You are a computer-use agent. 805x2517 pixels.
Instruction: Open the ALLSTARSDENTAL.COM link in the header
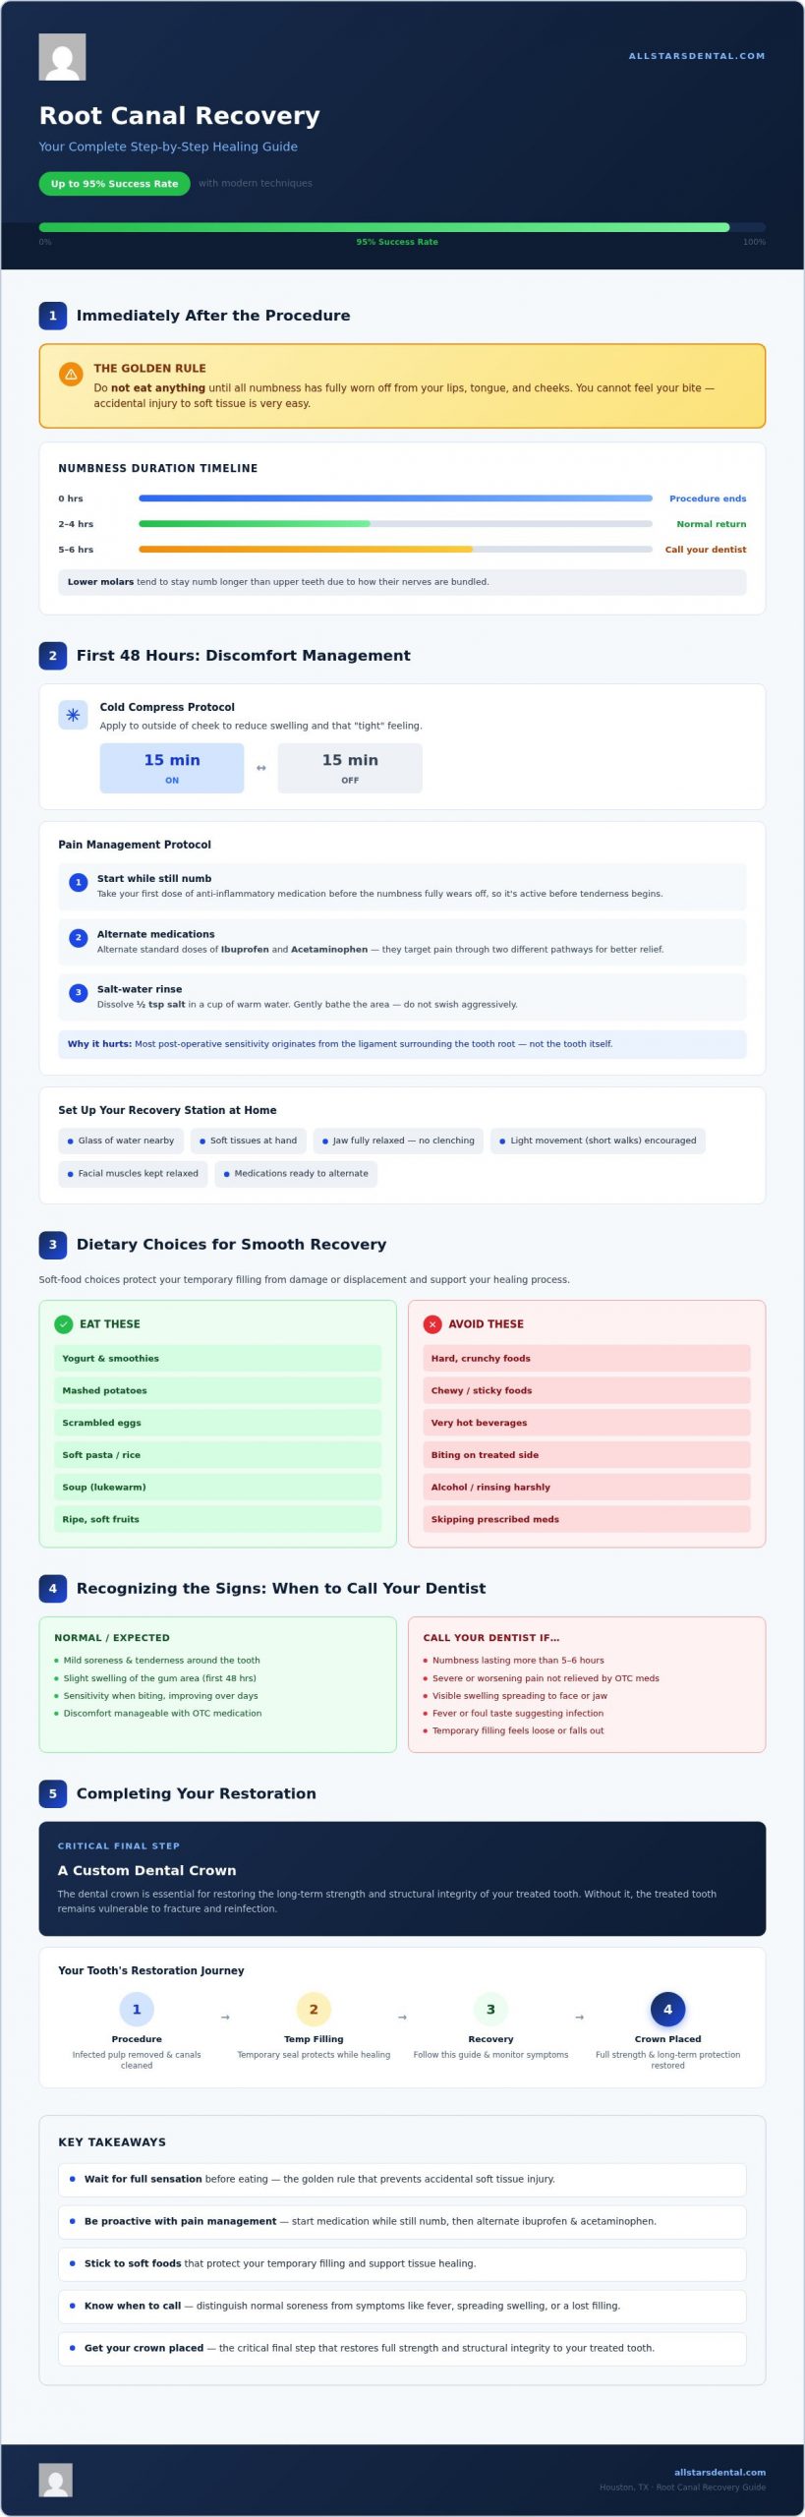[697, 56]
